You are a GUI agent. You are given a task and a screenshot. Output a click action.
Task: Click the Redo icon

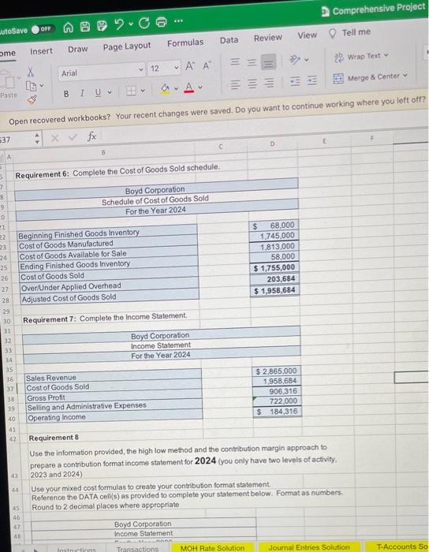[x=144, y=23]
